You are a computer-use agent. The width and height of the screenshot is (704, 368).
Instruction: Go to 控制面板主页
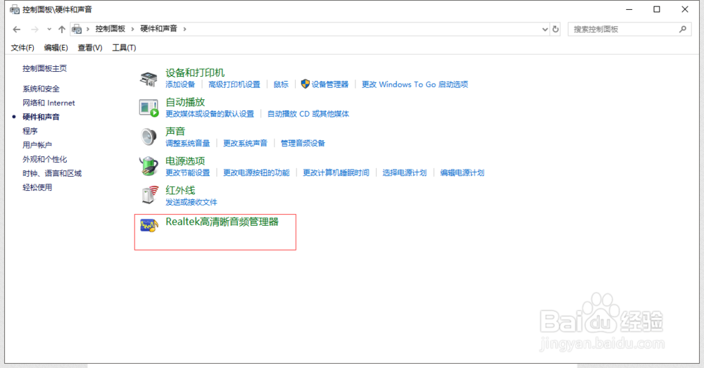(x=44, y=68)
